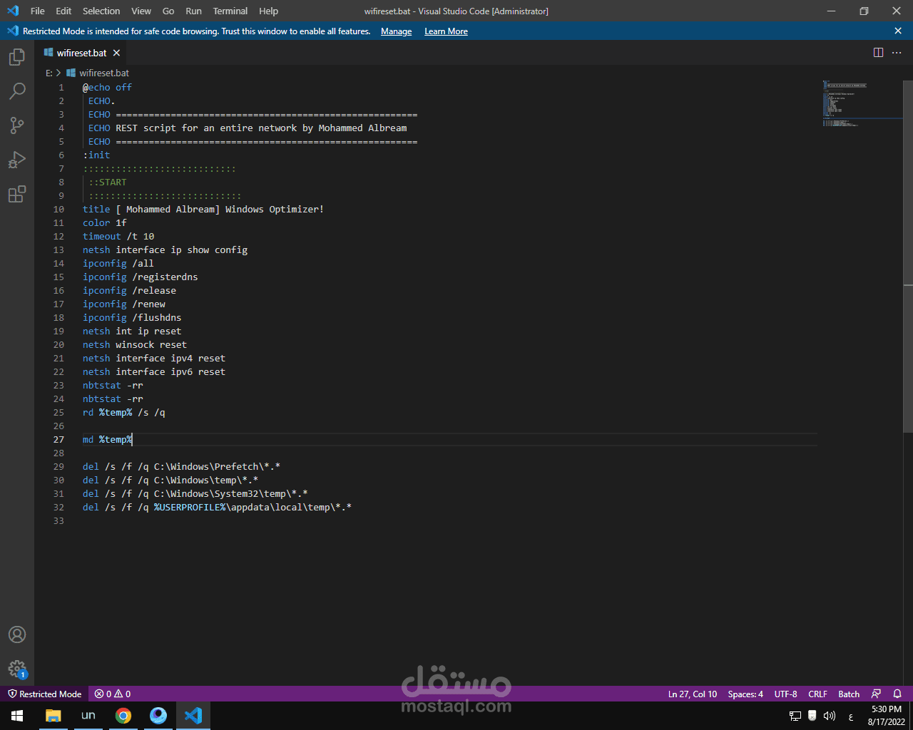
Task: Click 'ipconfig /registerdns' line
Action: coord(141,277)
